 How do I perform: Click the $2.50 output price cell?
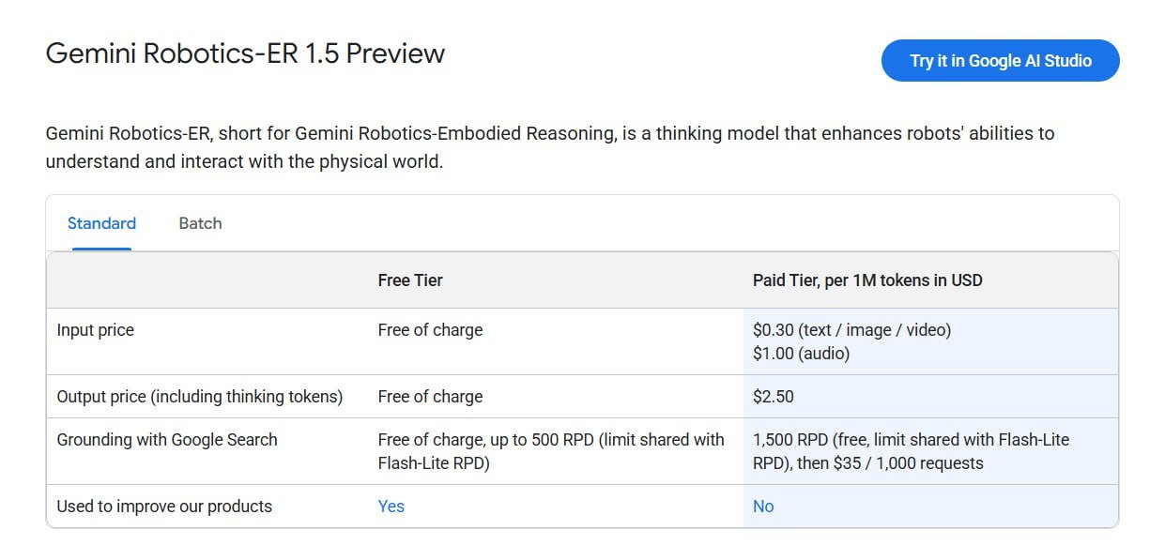pyautogui.click(x=774, y=397)
